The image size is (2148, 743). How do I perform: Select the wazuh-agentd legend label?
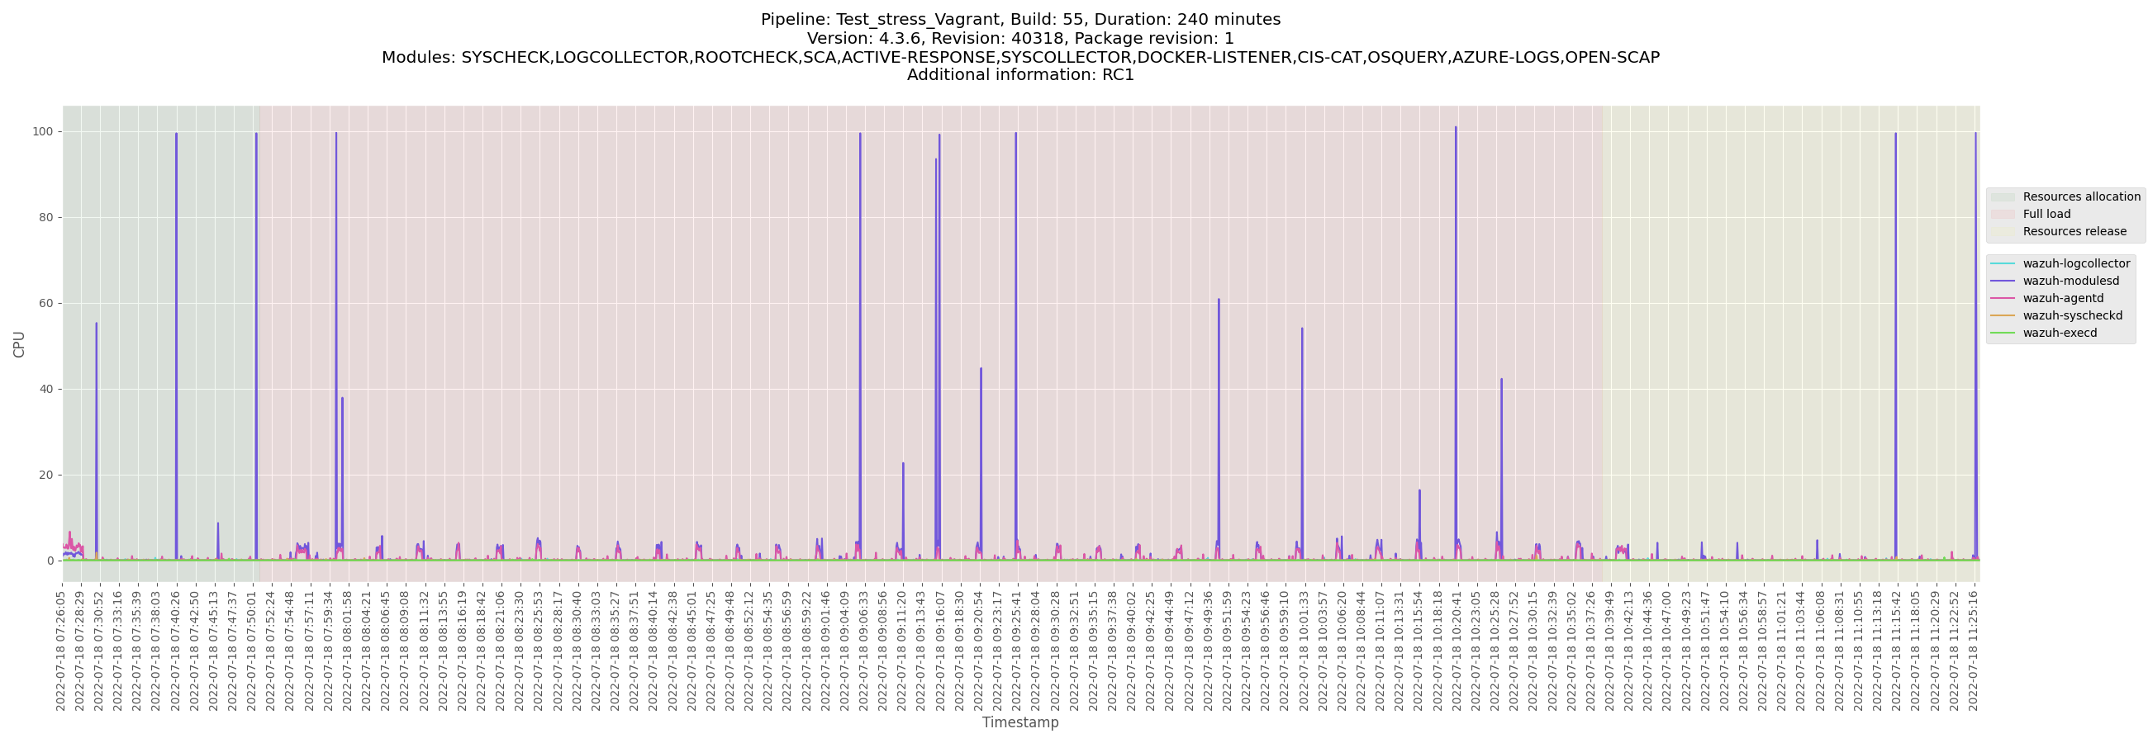click(x=2062, y=299)
